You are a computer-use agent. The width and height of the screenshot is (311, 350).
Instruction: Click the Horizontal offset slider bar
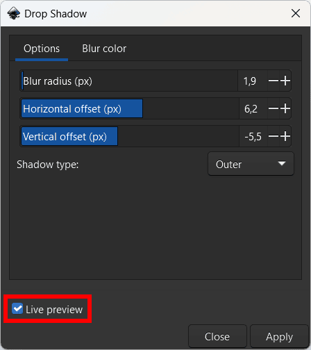click(x=130, y=108)
